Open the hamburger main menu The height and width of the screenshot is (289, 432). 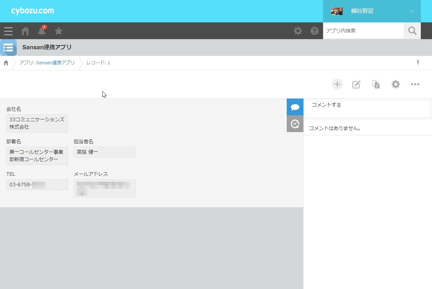(8, 31)
